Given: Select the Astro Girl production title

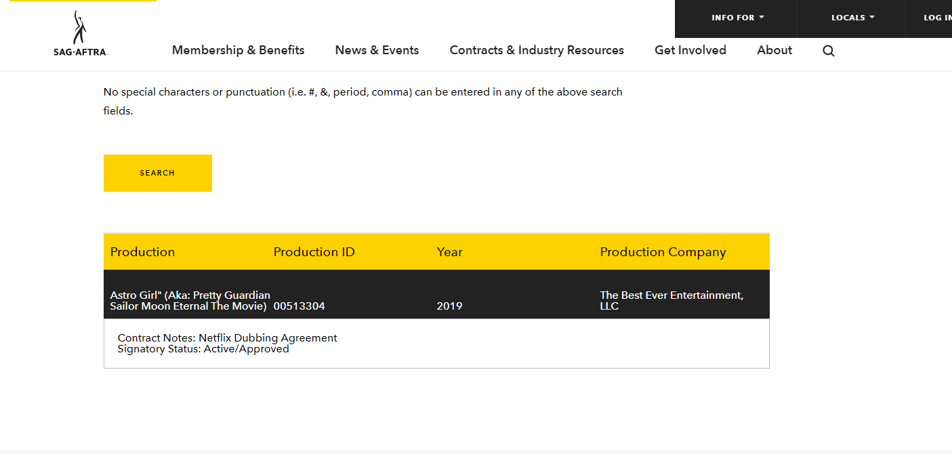Looking at the screenshot, I should coord(190,301).
